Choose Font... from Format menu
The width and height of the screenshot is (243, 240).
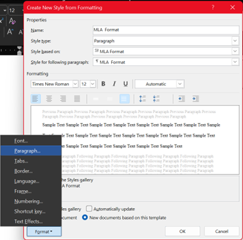tap(31, 141)
